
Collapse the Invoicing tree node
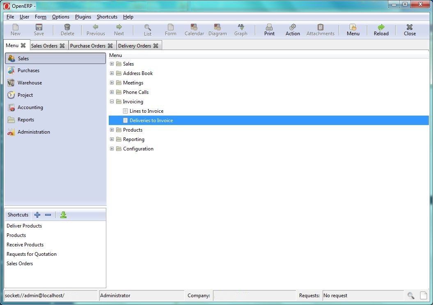point(112,102)
